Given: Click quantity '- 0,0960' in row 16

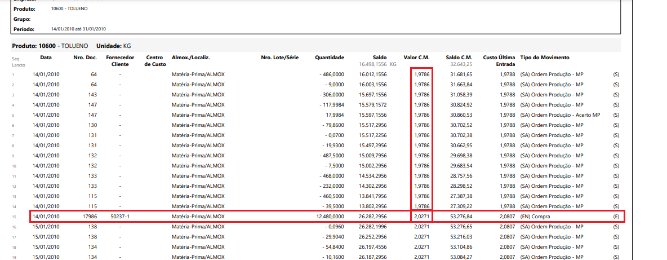Looking at the screenshot, I should pos(335,227).
